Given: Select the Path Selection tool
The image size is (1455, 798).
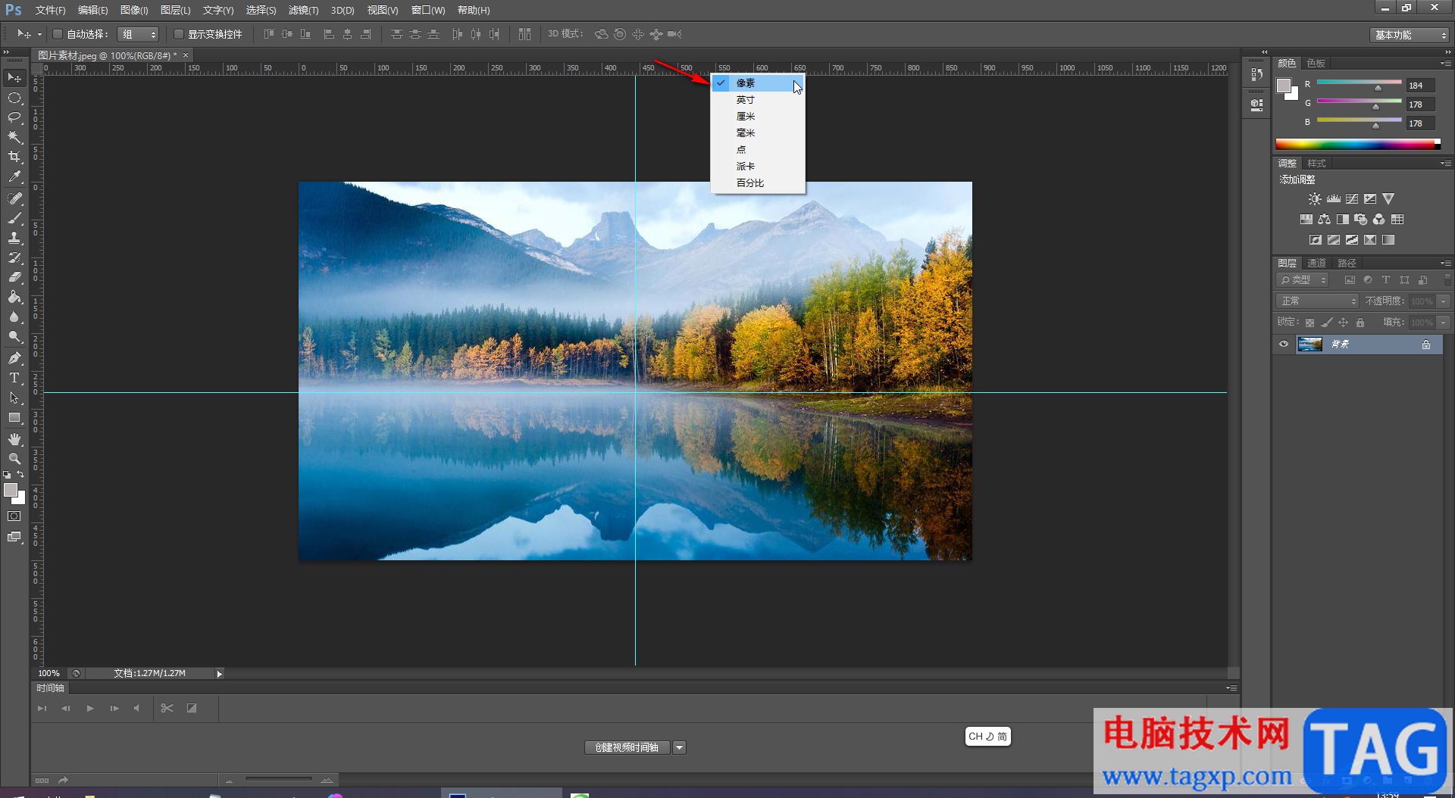Looking at the screenshot, I should click(x=14, y=397).
